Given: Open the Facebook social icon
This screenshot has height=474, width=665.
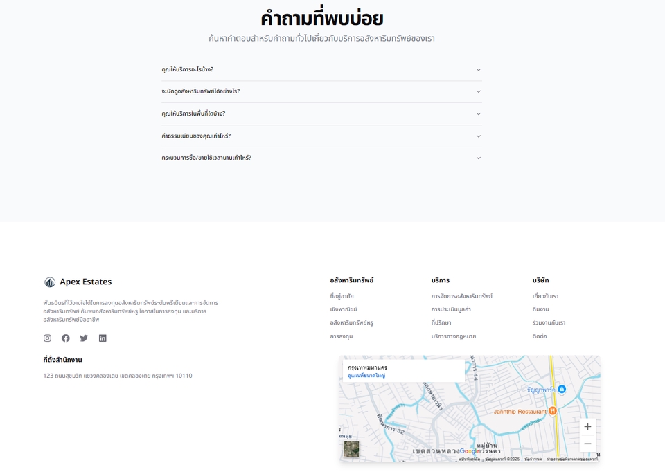Looking at the screenshot, I should (66, 338).
